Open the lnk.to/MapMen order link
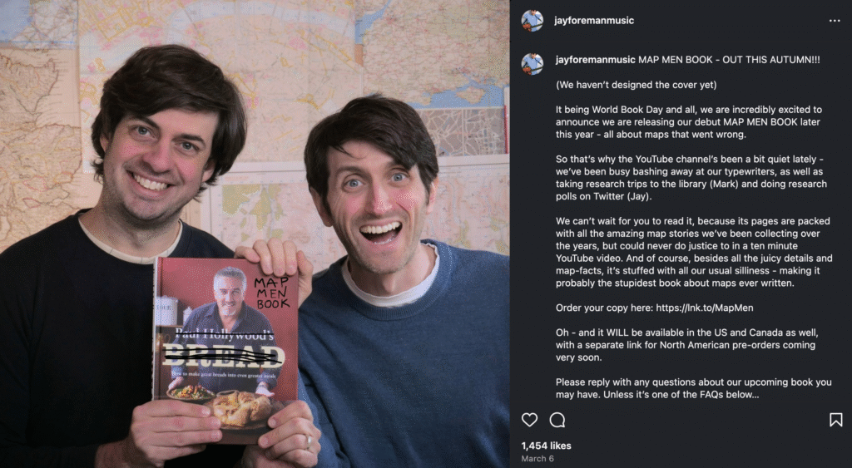 [704, 308]
